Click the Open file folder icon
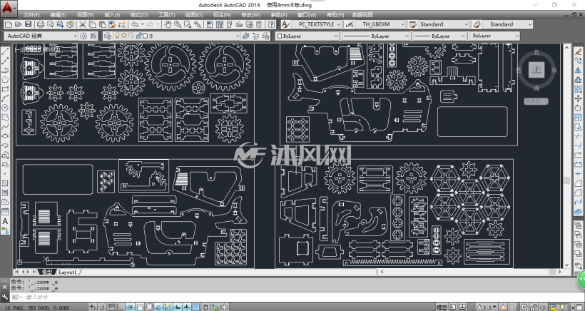The image size is (585, 311). click(x=19, y=24)
